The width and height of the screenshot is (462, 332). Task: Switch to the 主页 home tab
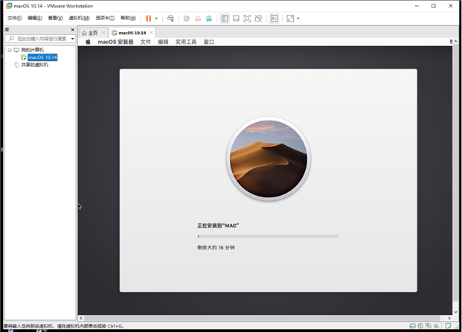(x=93, y=33)
